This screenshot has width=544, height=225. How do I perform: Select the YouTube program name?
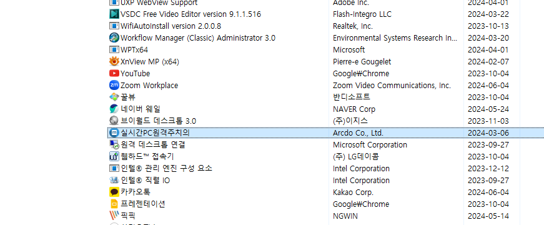(x=135, y=74)
